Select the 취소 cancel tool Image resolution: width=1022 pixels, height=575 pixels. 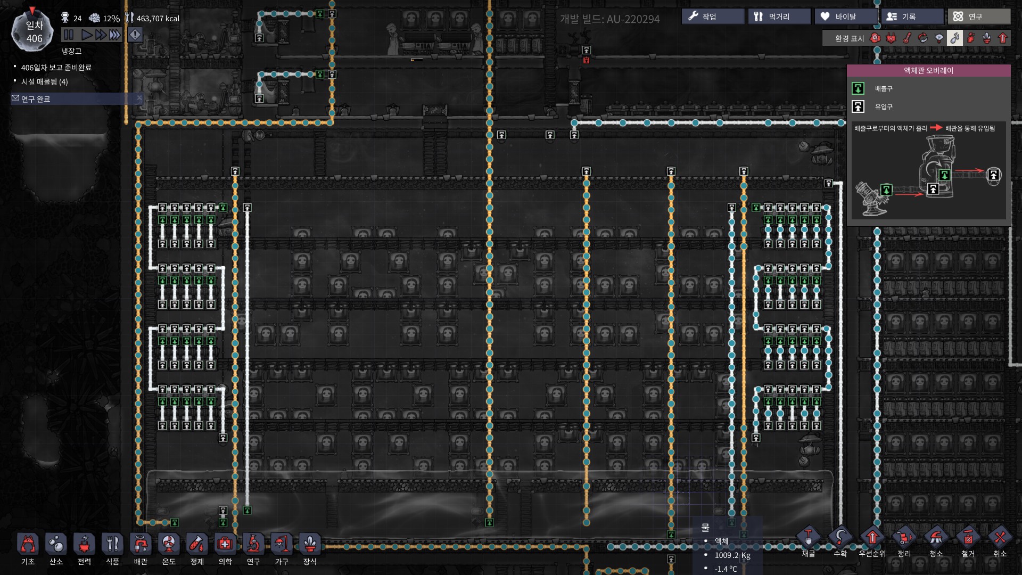1000,538
